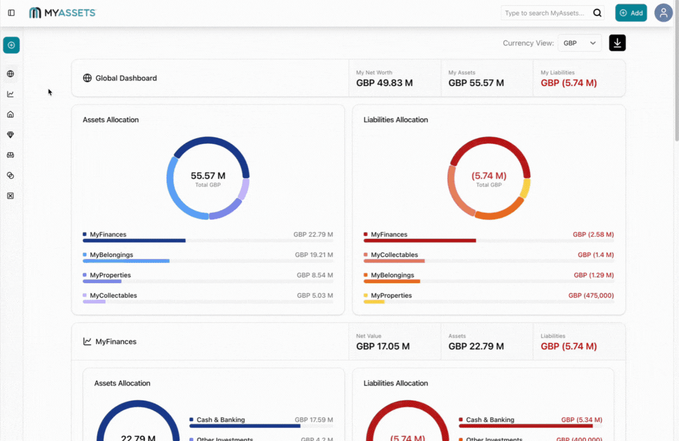679x441 pixels.
Task: Open the user profile avatar
Action: pos(663,13)
